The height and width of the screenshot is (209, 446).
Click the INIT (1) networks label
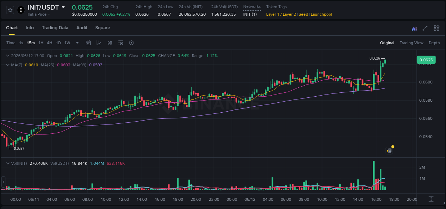(250, 14)
